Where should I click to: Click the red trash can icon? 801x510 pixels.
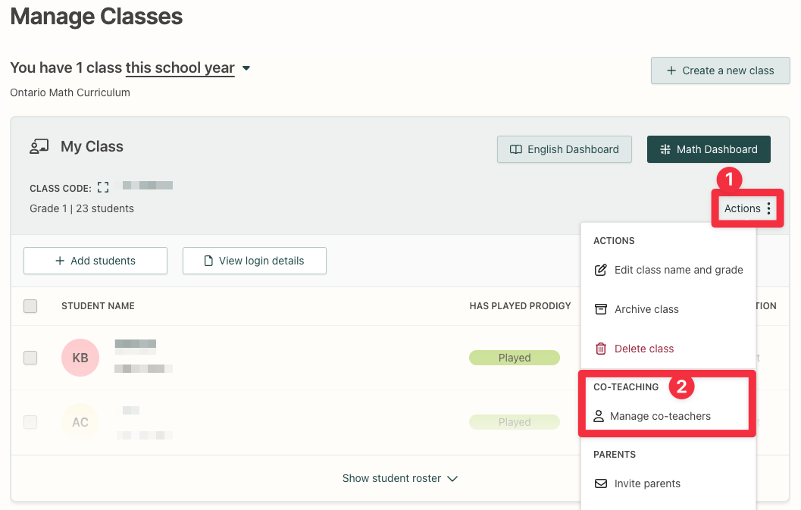pos(601,349)
